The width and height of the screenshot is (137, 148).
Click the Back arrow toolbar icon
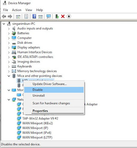pos(4,16)
